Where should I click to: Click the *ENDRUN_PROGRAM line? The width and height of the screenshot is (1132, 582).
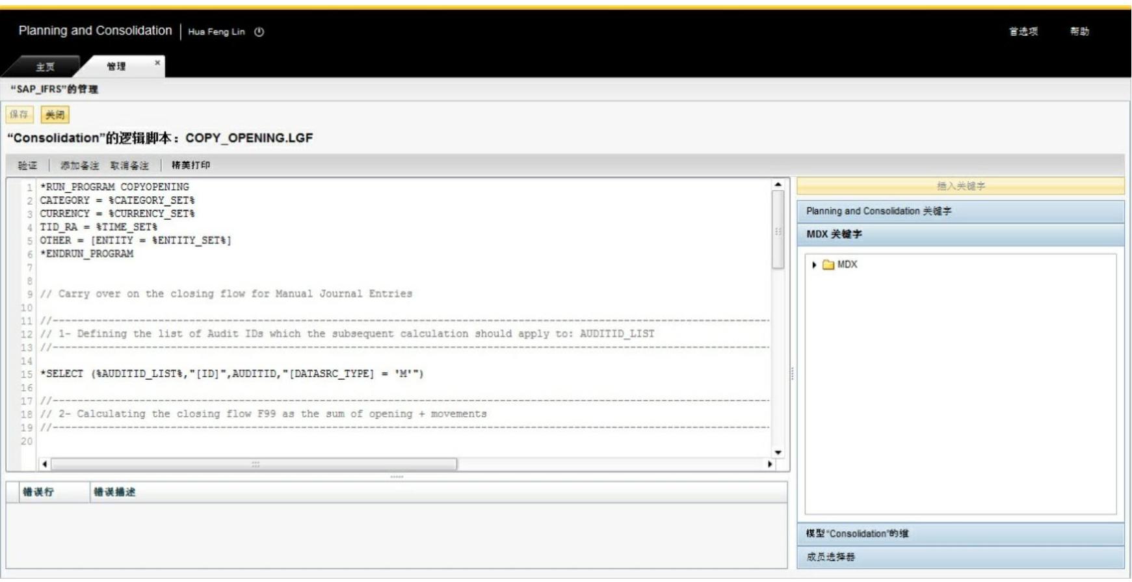(86, 254)
